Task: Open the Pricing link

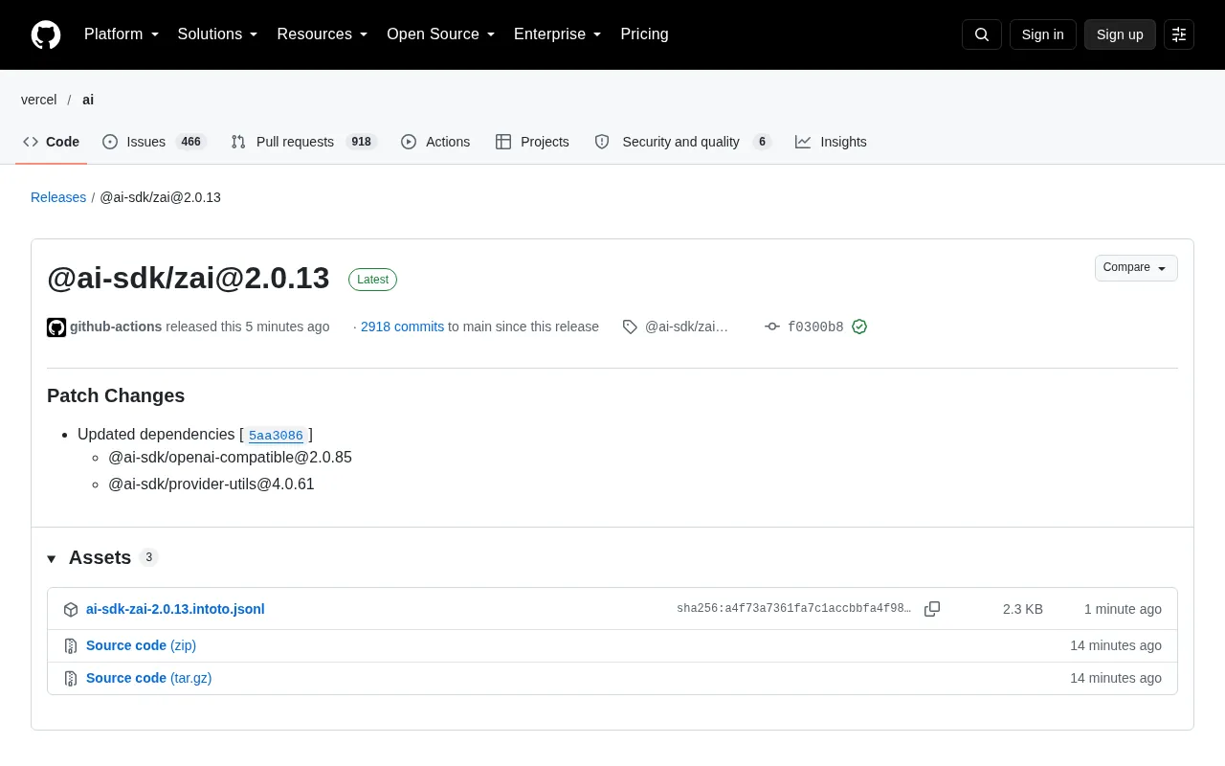Action: pos(644,34)
